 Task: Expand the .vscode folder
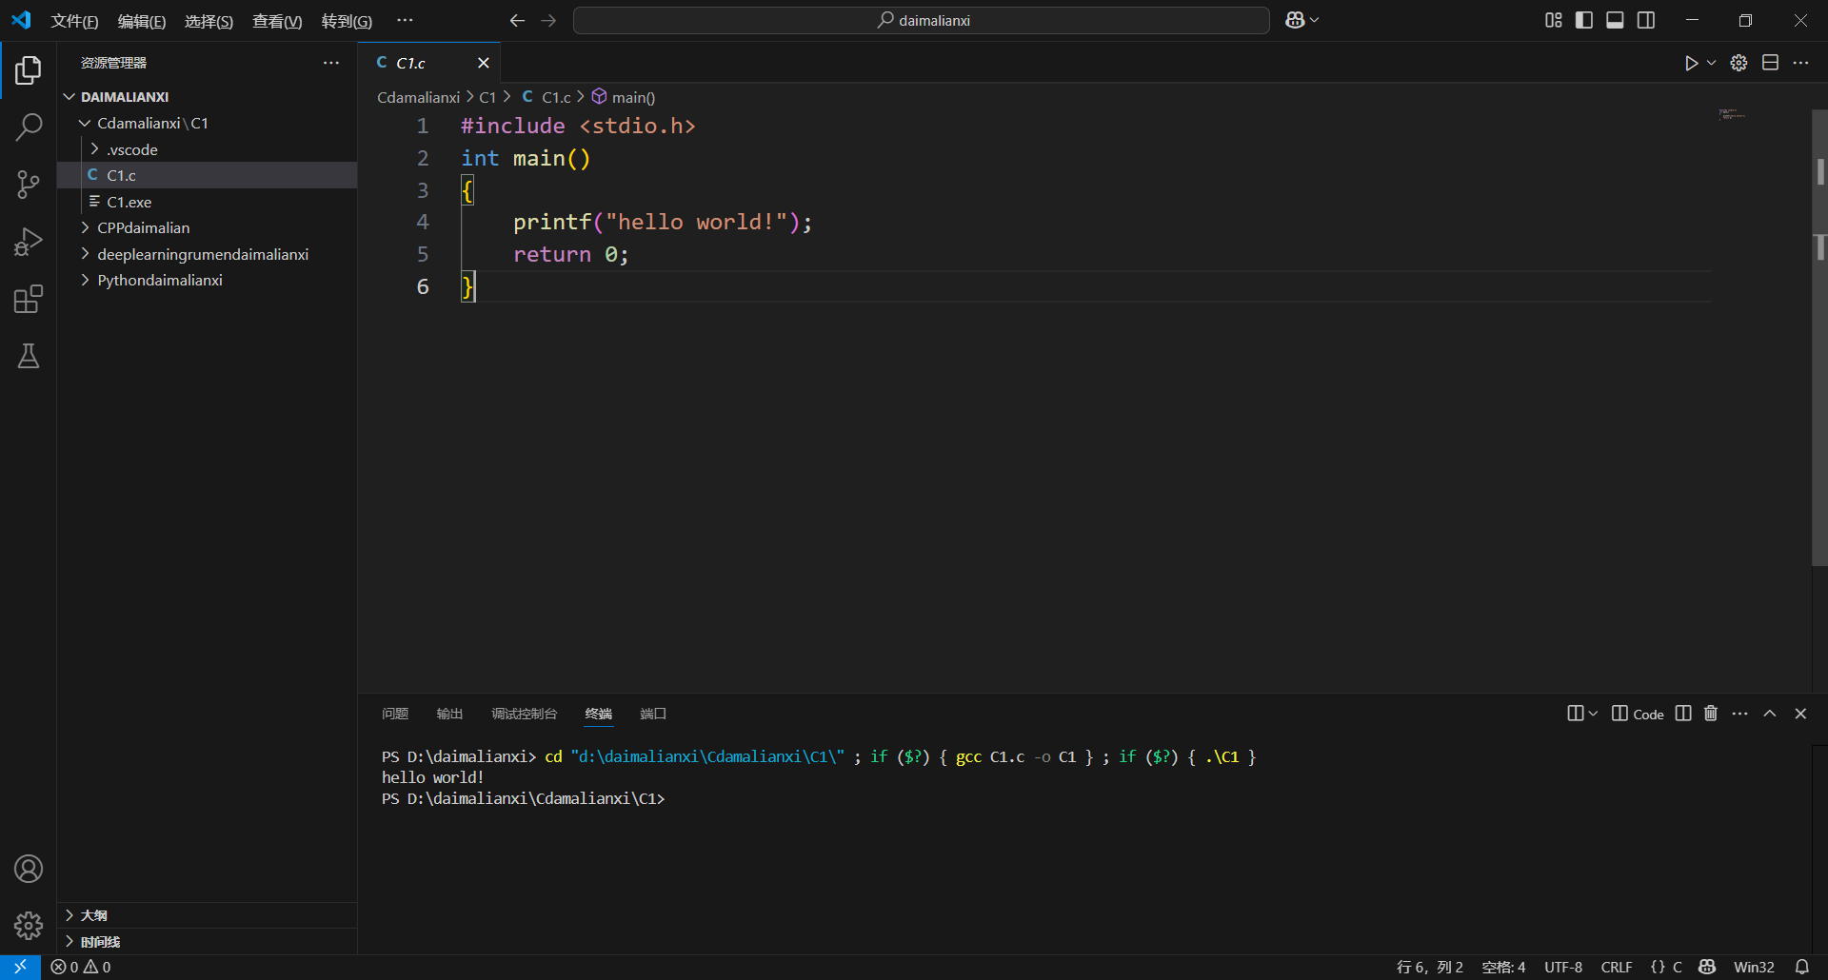coord(208,149)
